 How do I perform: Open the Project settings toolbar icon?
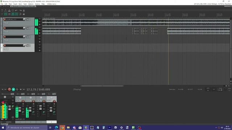(x=13, y=10)
